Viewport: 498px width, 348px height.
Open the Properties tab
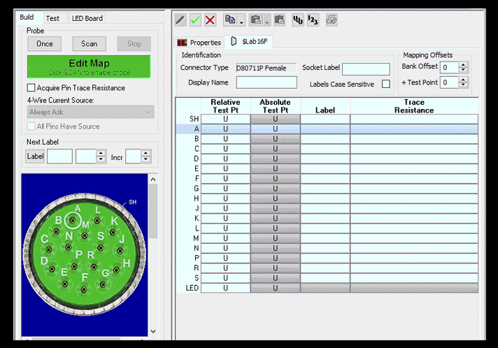[199, 43]
